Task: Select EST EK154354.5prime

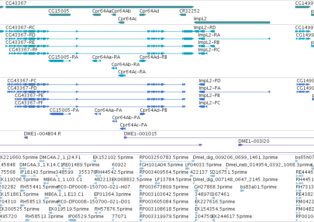Action: pyautogui.click(x=215, y=209)
